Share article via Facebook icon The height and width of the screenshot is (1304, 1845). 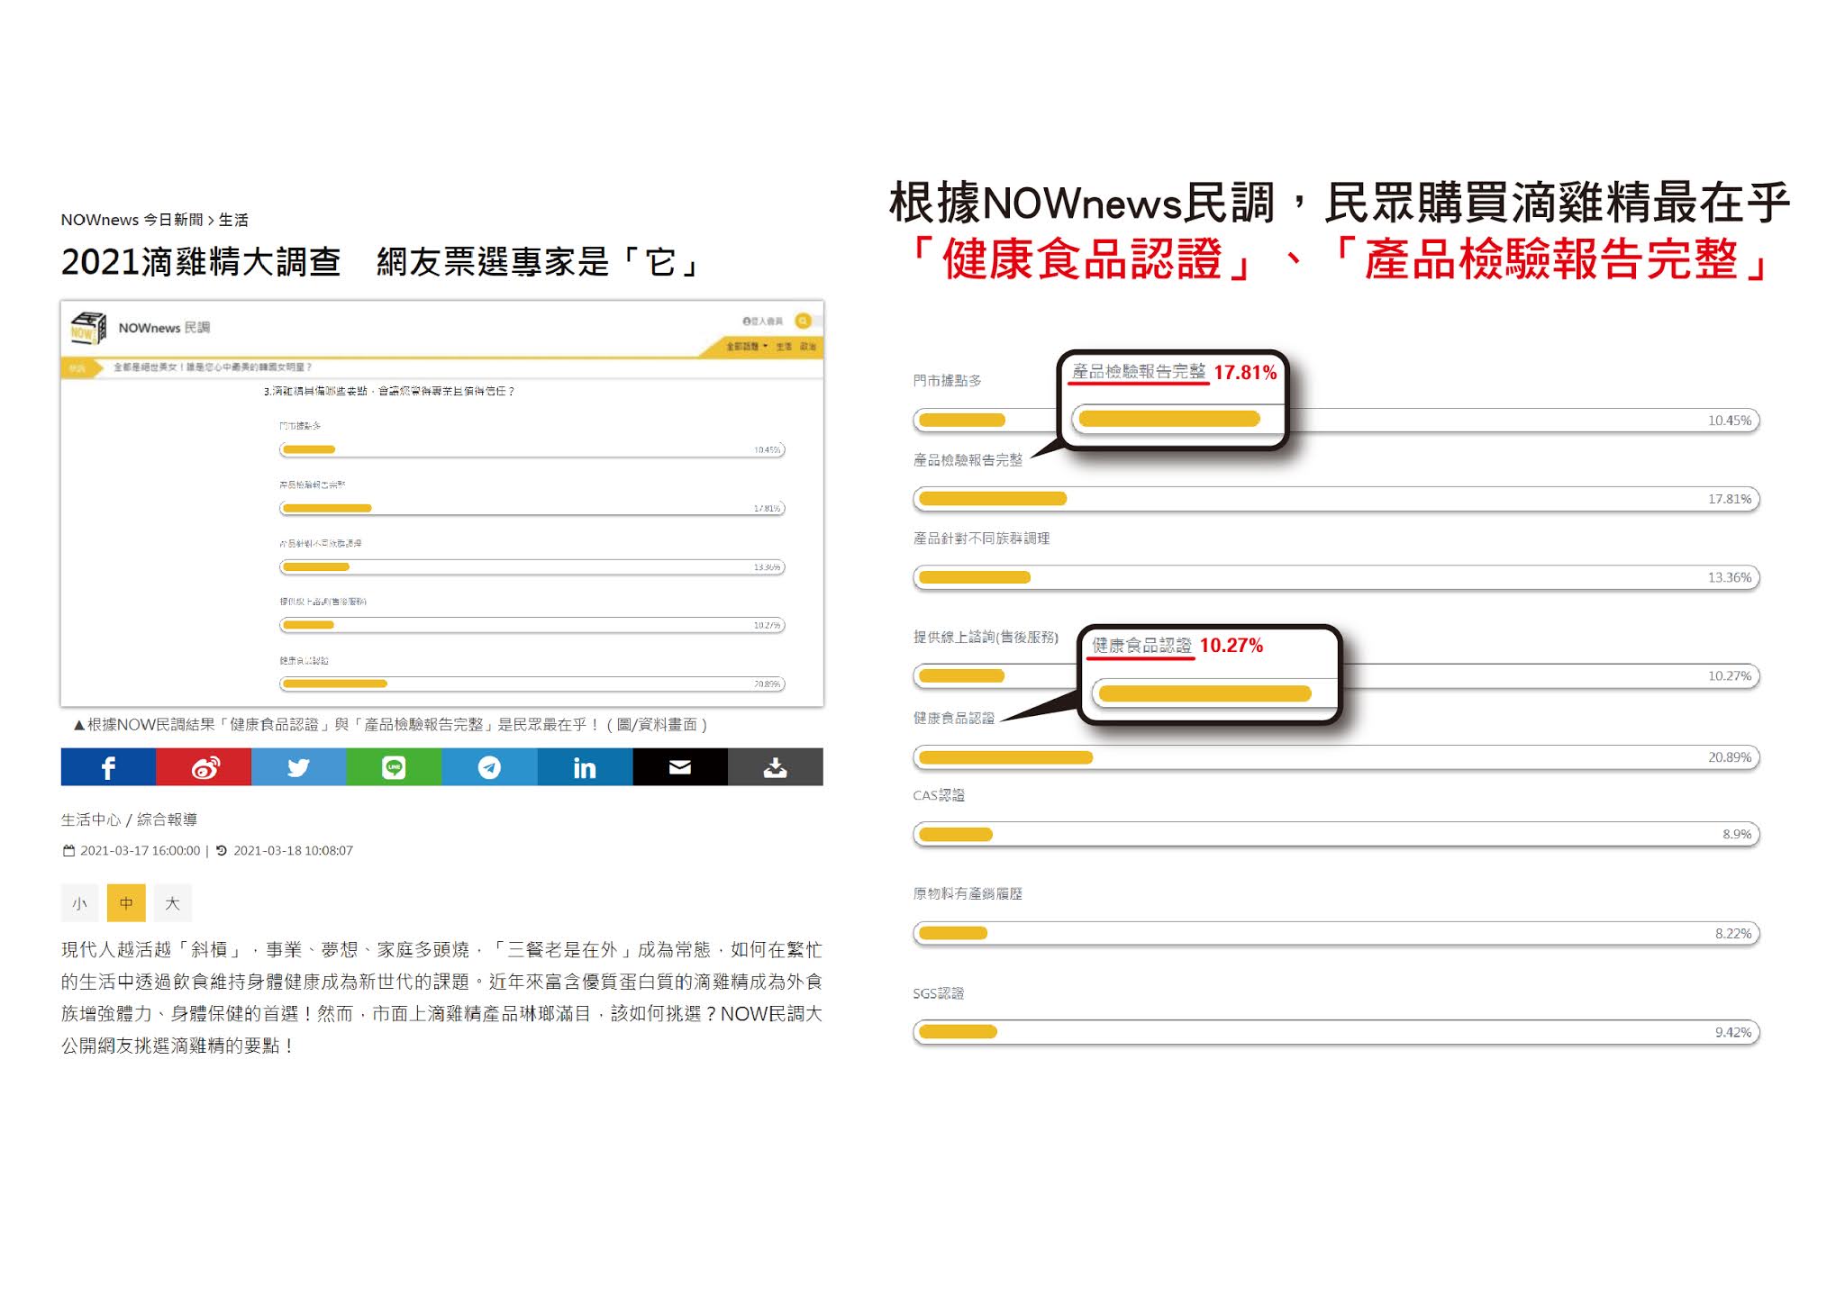108,767
